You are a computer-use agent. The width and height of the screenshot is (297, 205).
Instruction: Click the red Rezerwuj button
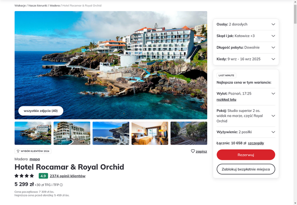[x=246, y=155]
